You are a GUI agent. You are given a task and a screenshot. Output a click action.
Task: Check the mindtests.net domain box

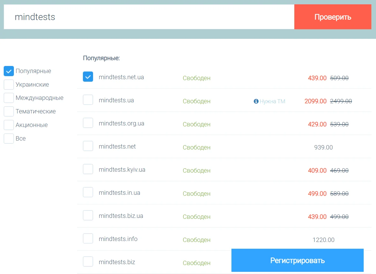[88, 146]
